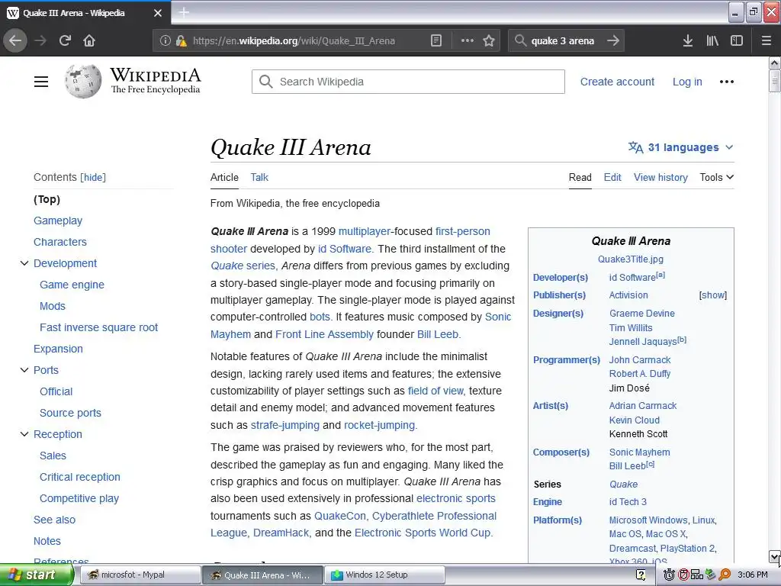
Task: Open Wikipedia main menu hamburger icon
Action: tap(41, 82)
